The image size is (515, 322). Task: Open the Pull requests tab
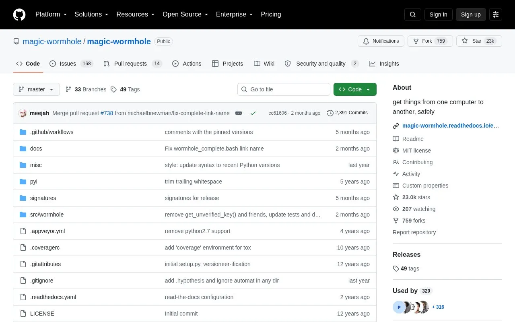click(132, 64)
